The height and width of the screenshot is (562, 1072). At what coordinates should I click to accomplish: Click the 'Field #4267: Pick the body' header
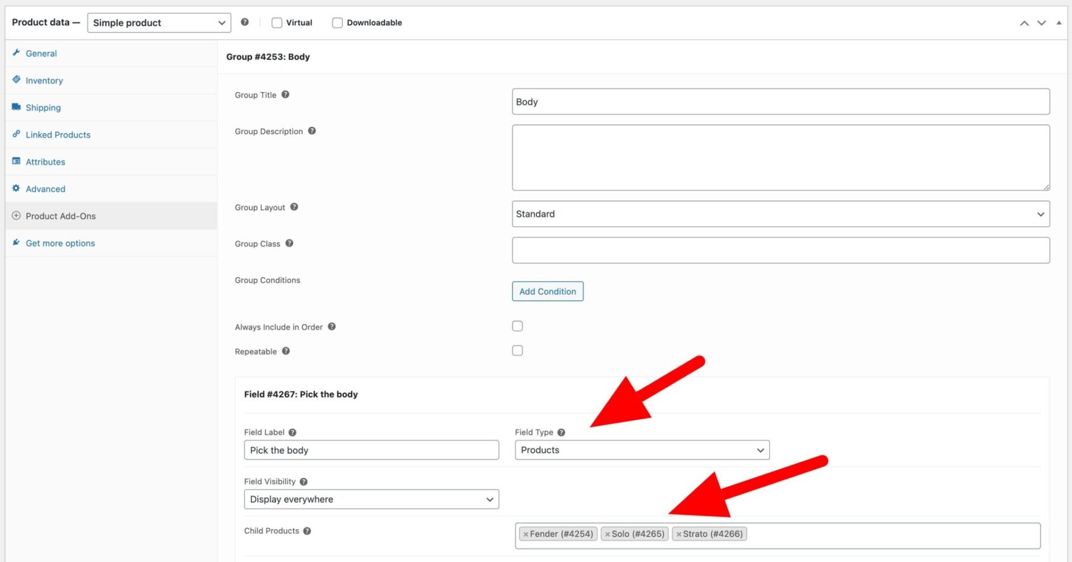point(301,394)
